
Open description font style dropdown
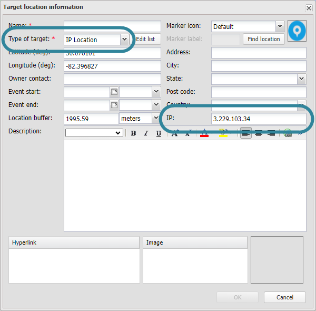click(94, 133)
